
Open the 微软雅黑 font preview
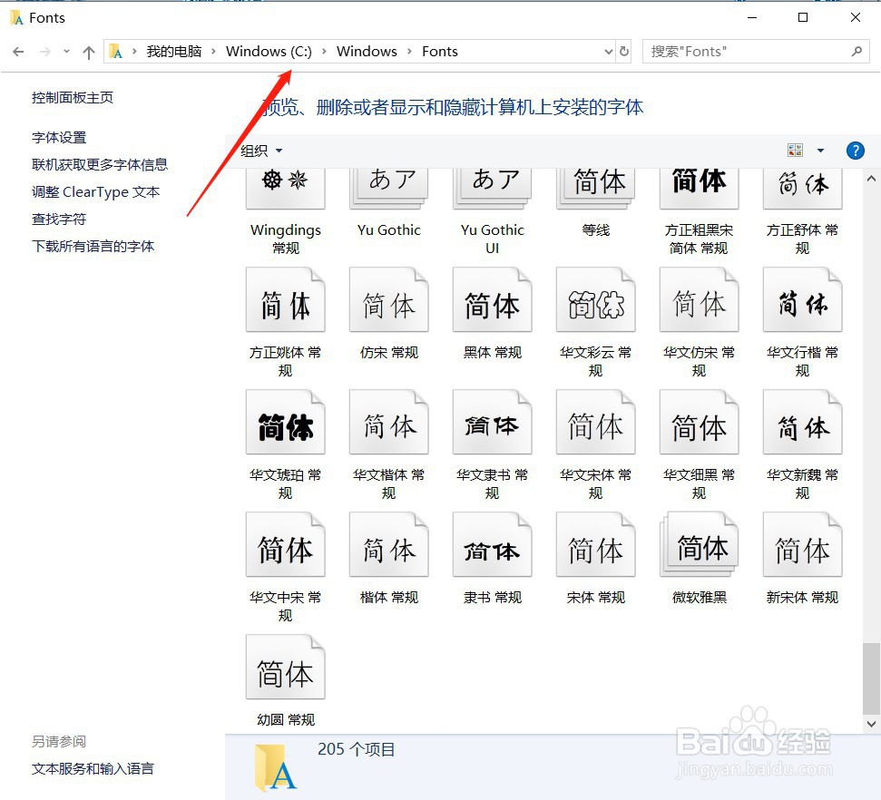[x=699, y=544]
